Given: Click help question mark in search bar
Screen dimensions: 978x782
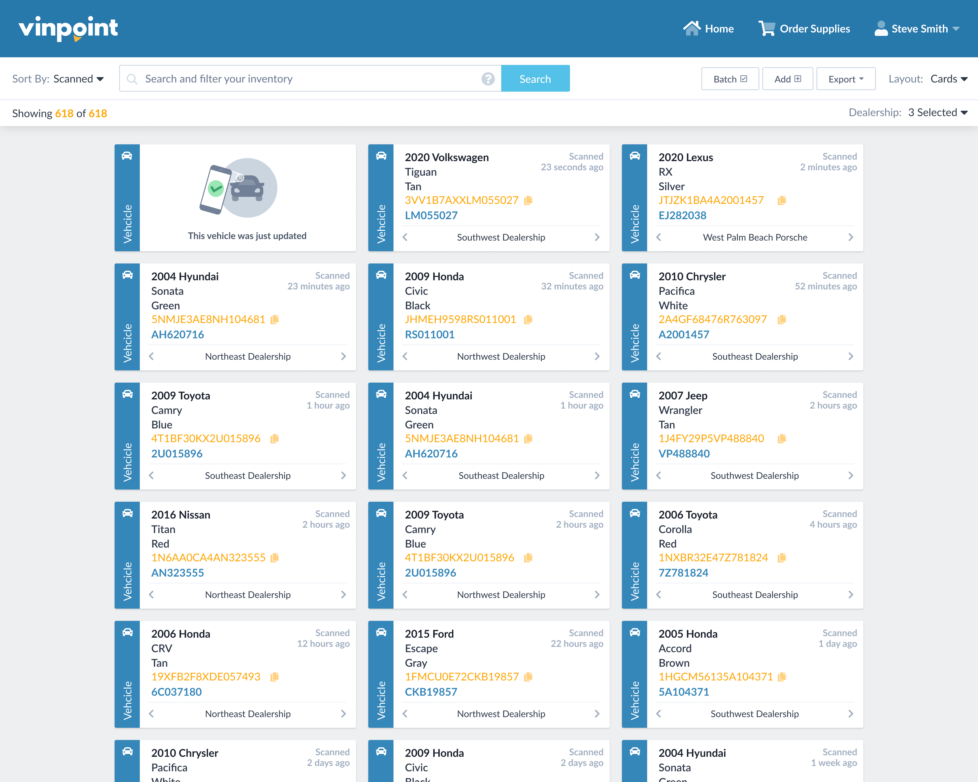Looking at the screenshot, I should point(488,79).
